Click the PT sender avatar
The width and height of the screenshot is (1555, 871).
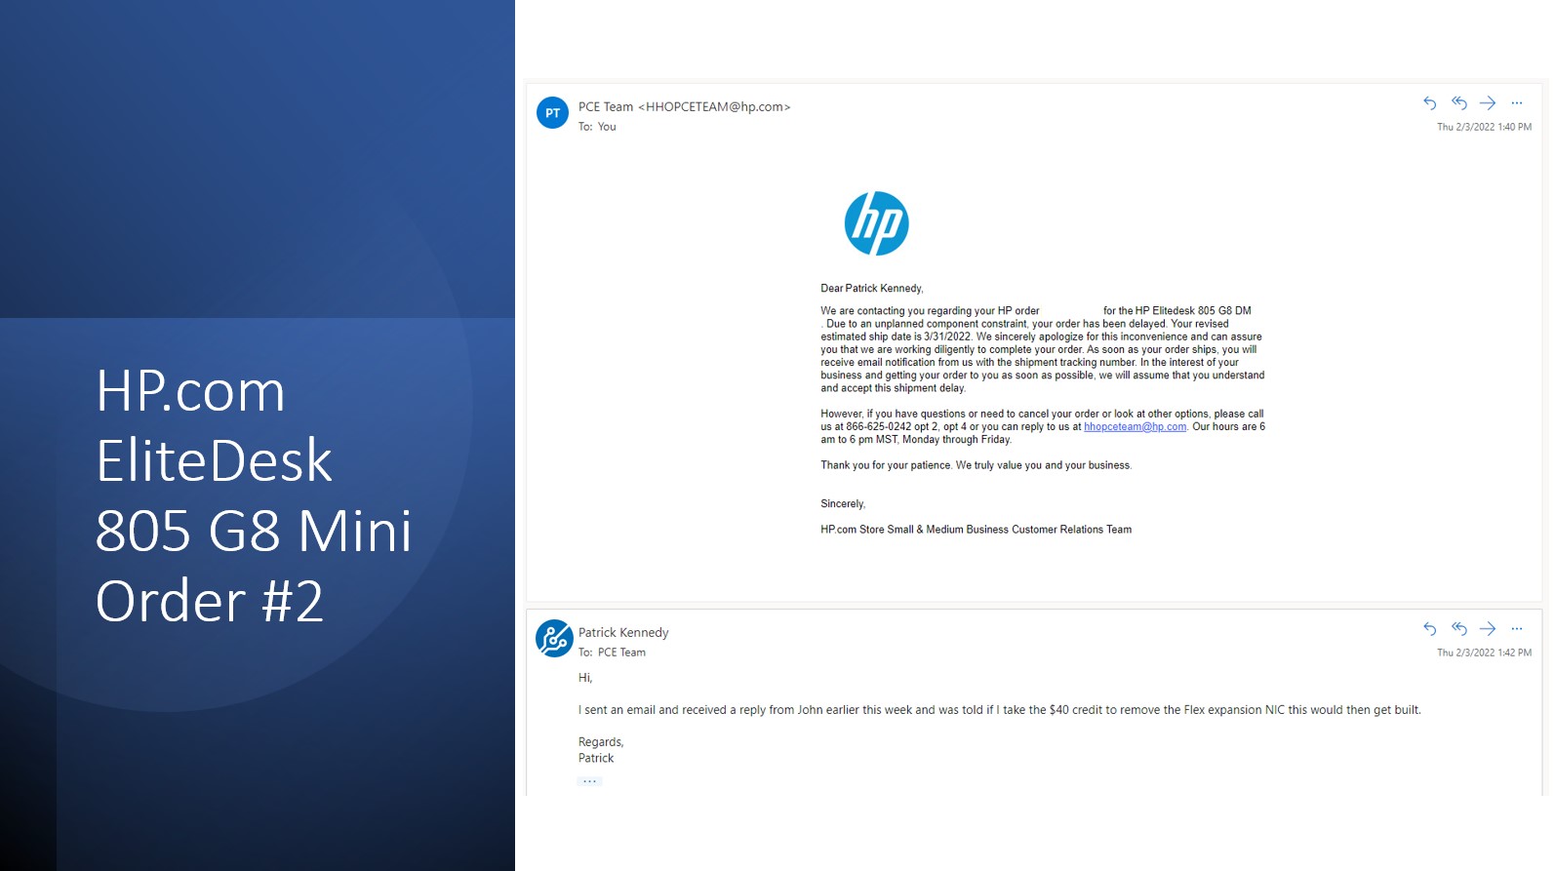point(552,113)
